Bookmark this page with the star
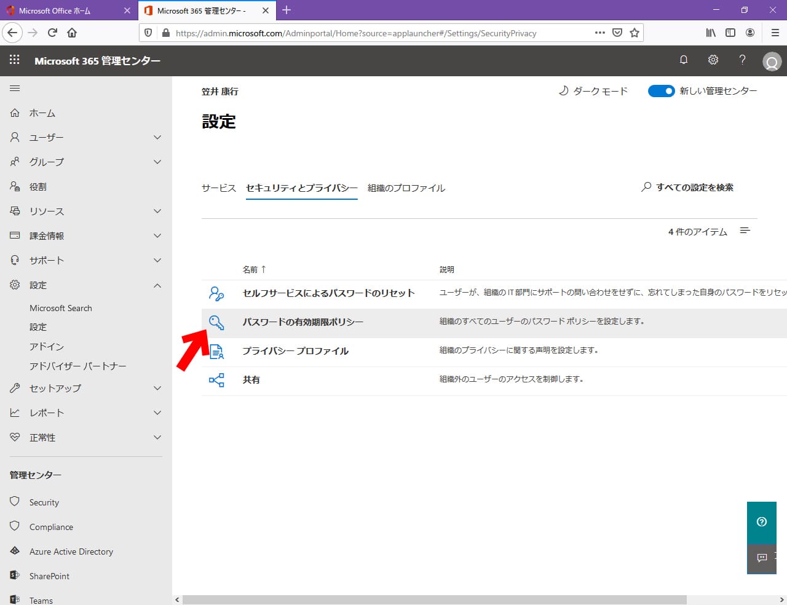Screen dimensions: 787x605 [x=635, y=33]
